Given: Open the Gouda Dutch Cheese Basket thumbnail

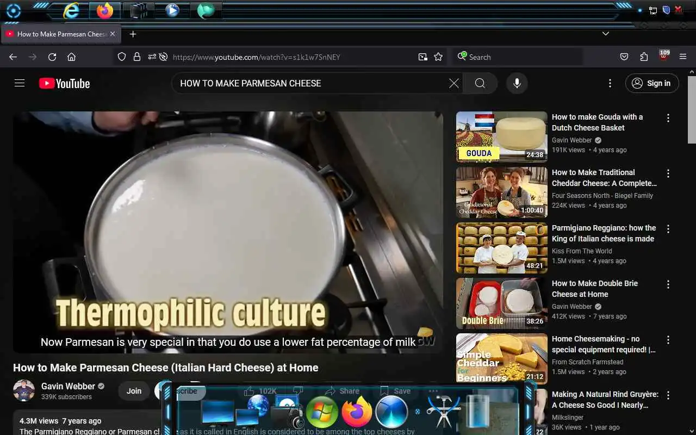Looking at the screenshot, I should [x=501, y=137].
